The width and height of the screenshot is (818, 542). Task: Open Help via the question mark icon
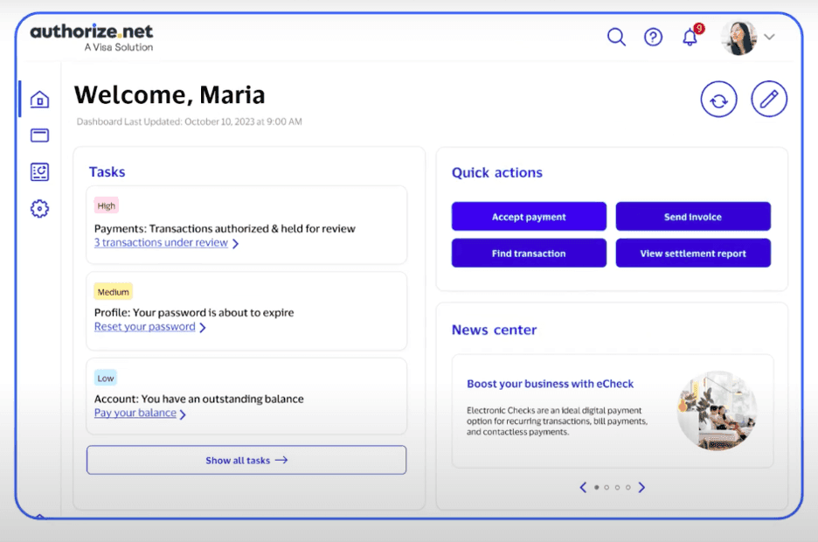653,37
